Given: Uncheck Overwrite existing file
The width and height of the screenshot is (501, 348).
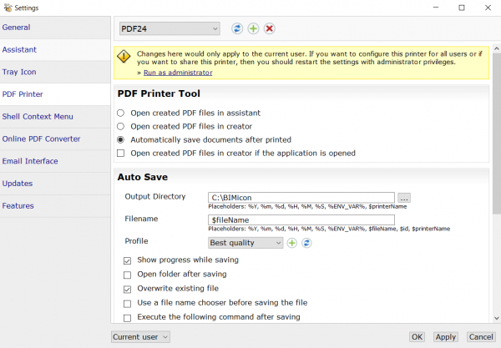Looking at the screenshot, I should pyautogui.click(x=128, y=289).
